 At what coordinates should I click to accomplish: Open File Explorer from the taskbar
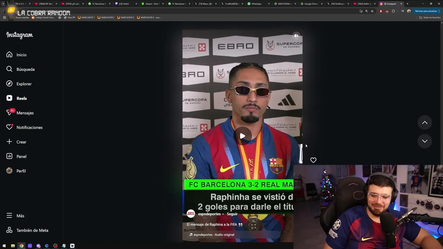tap(13, 246)
